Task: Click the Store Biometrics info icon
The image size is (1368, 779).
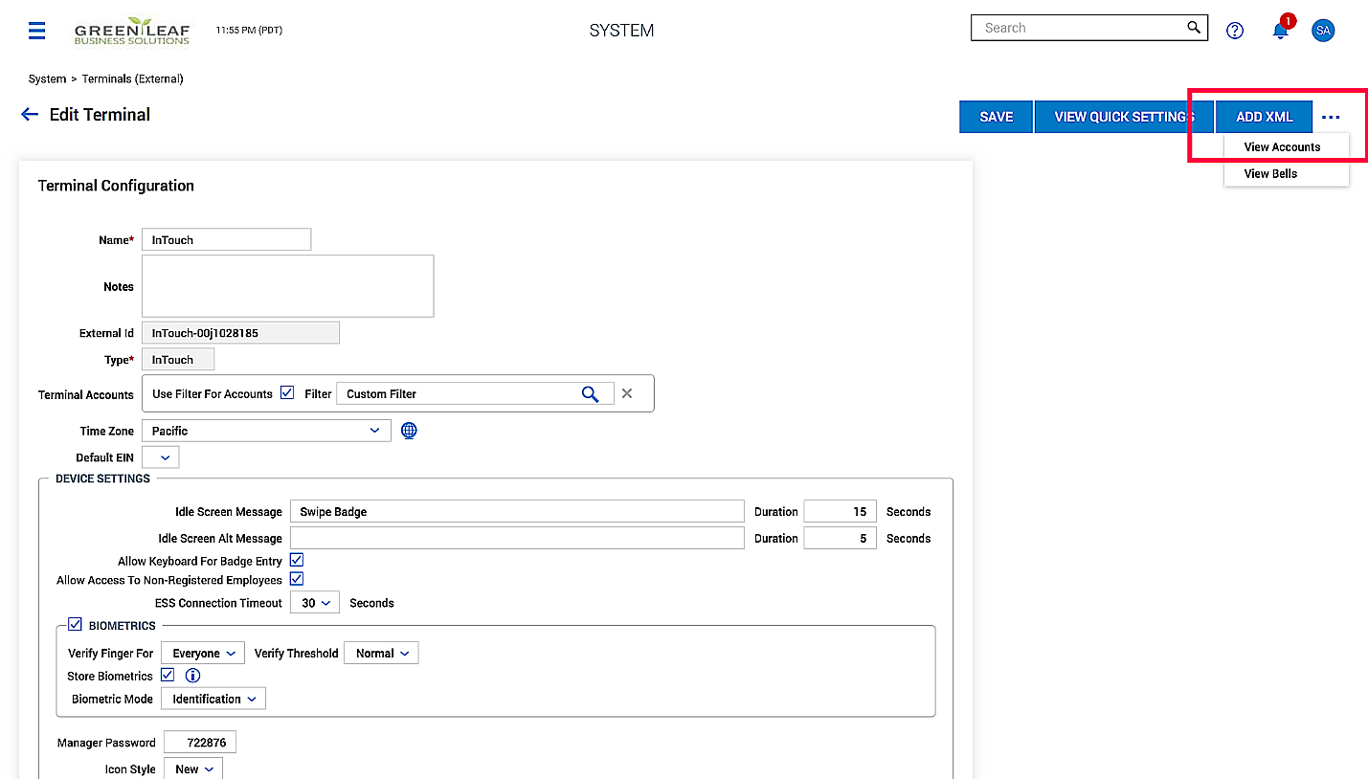Action: click(192, 676)
